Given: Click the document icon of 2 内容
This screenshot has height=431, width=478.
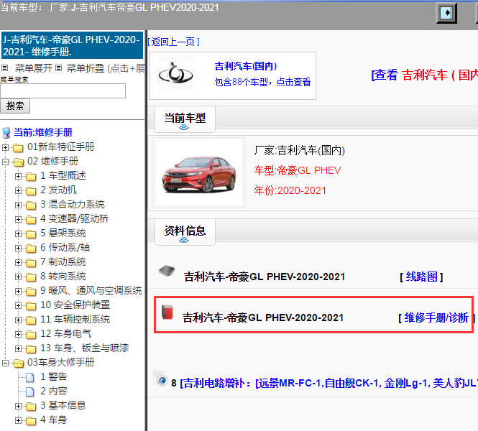Looking at the screenshot, I should pyautogui.click(x=30, y=391).
